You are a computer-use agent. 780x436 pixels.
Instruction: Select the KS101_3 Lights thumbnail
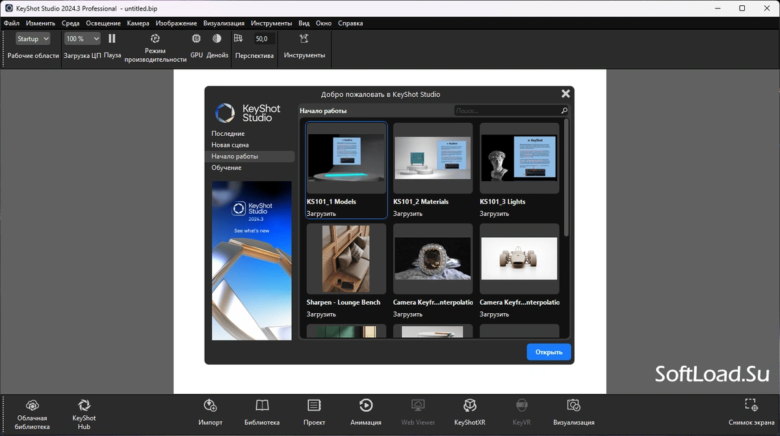pos(519,159)
